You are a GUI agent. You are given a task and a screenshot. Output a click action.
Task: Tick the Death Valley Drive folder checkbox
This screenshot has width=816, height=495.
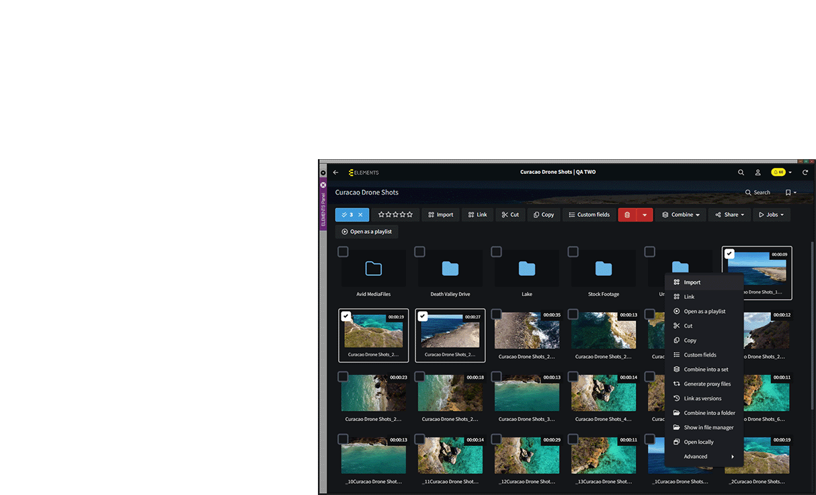pyautogui.click(x=419, y=252)
